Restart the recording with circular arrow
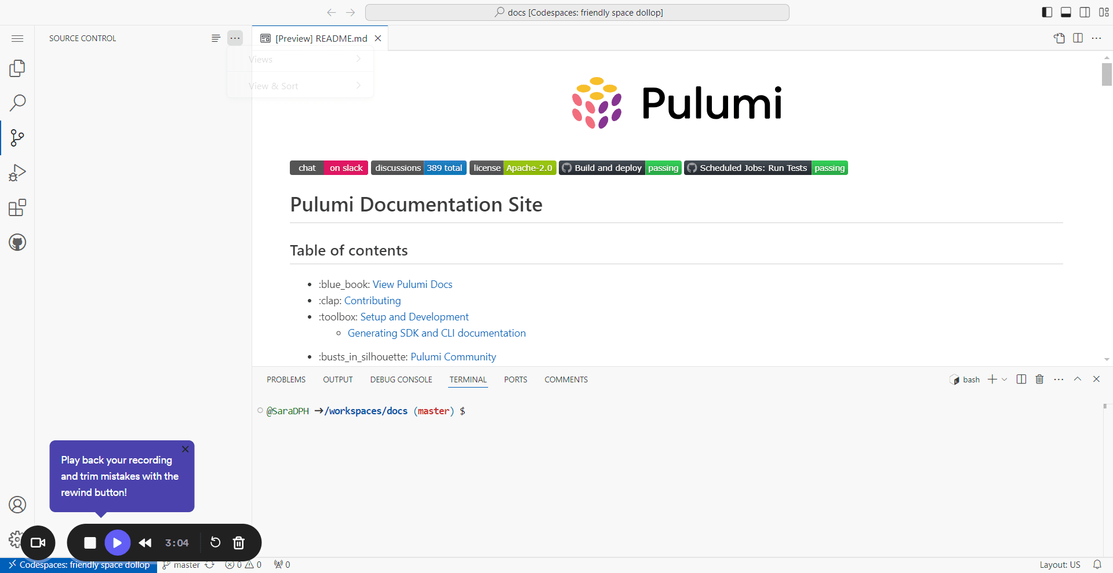 click(215, 542)
